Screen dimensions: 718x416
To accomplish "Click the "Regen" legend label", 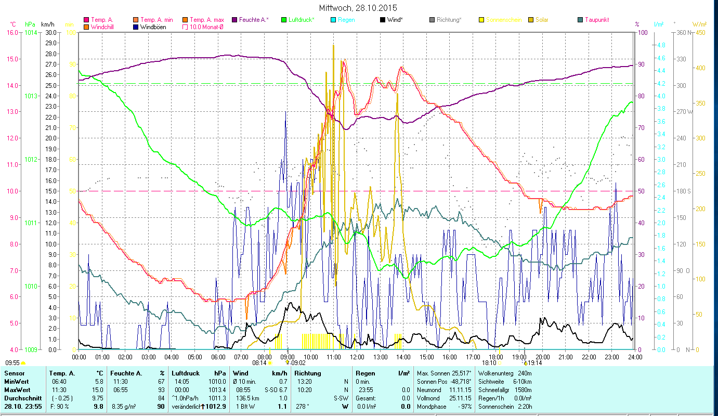I will (346, 20).
